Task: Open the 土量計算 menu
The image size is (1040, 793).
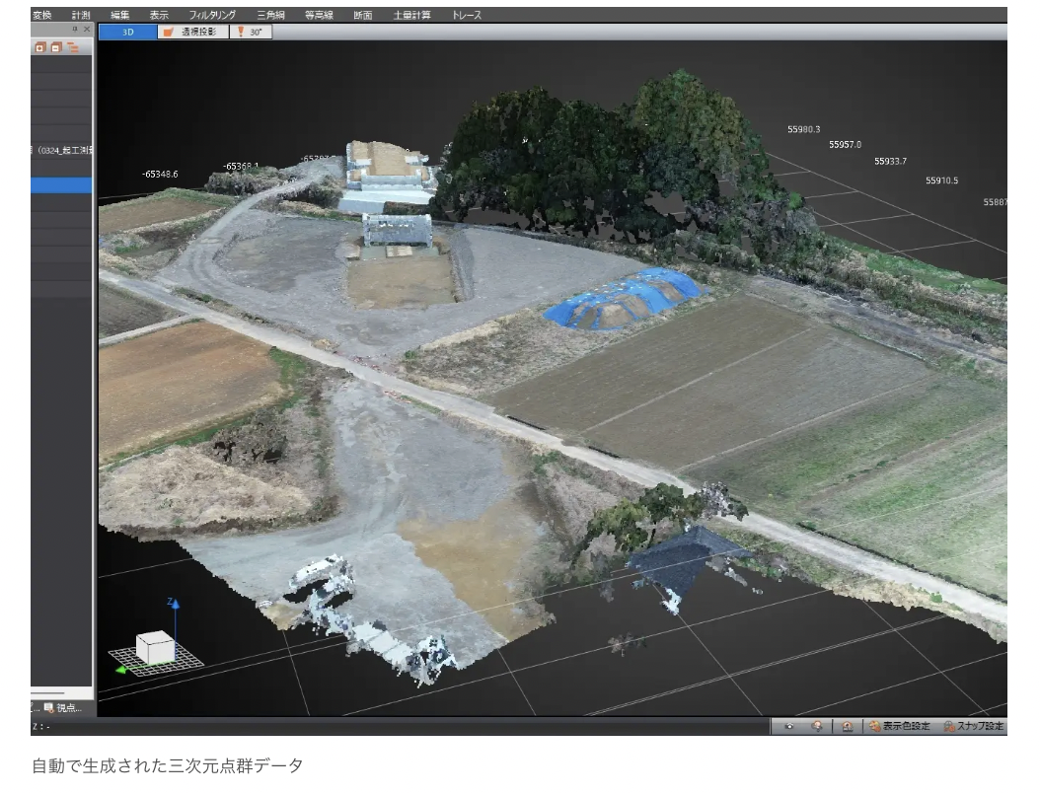Action: click(411, 15)
